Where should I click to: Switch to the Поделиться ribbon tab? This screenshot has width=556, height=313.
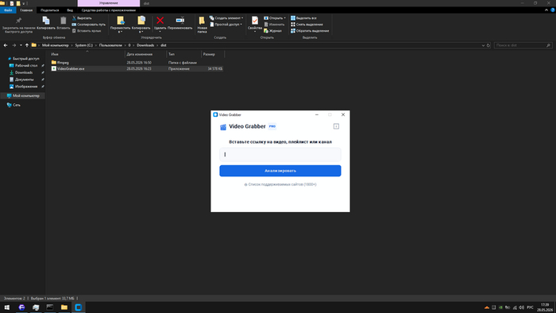49,10
